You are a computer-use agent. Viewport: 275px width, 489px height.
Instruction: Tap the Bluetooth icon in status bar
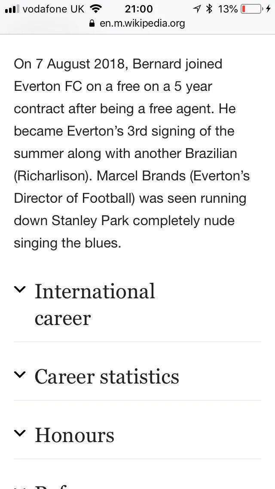(x=209, y=9)
